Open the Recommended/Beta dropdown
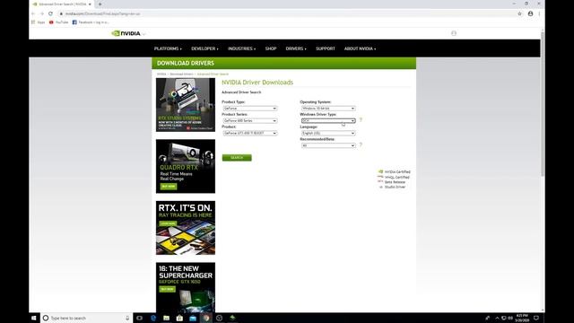 click(328, 145)
